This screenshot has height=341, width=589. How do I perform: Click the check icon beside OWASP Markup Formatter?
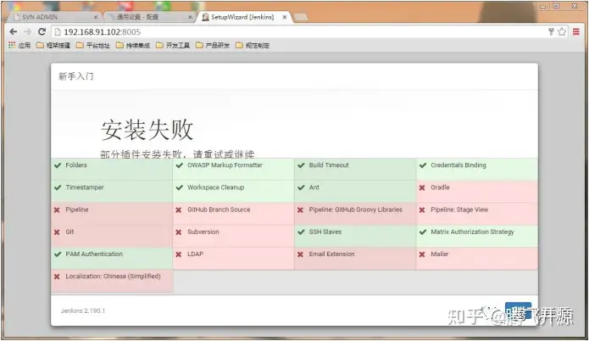[x=179, y=165]
